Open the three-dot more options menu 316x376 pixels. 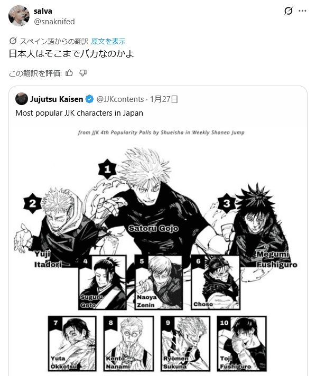click(x=302, y=11)
